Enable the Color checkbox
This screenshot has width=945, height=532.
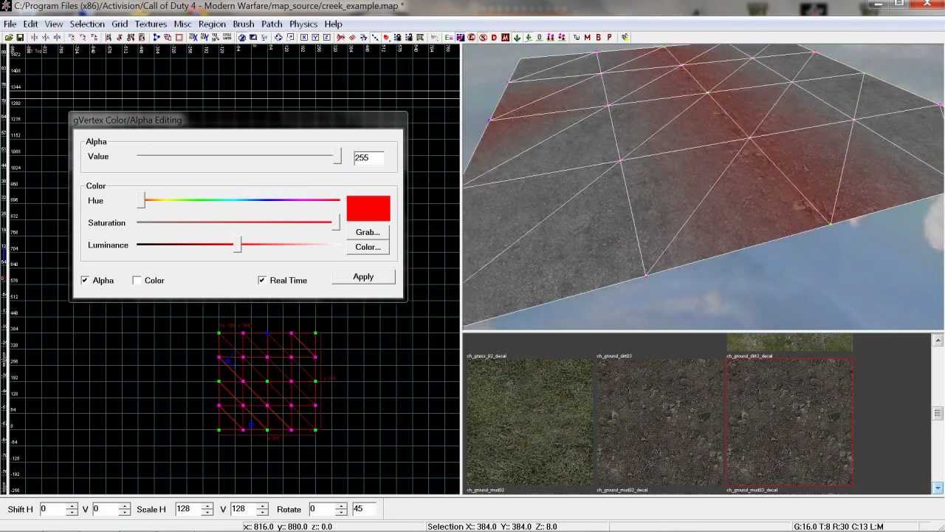137,280
